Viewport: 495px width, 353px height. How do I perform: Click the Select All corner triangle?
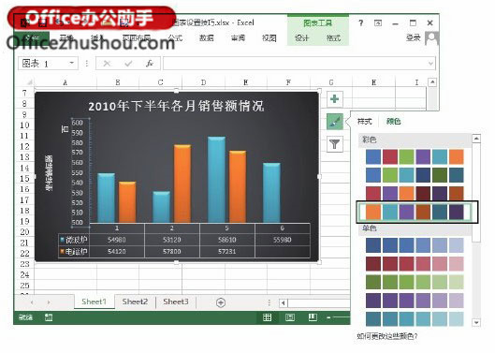pyautogui.click(x=29, y=82)
